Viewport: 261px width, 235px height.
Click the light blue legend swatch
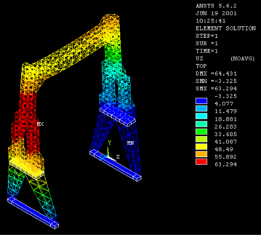pyautogui.click(x=201, y=109)
